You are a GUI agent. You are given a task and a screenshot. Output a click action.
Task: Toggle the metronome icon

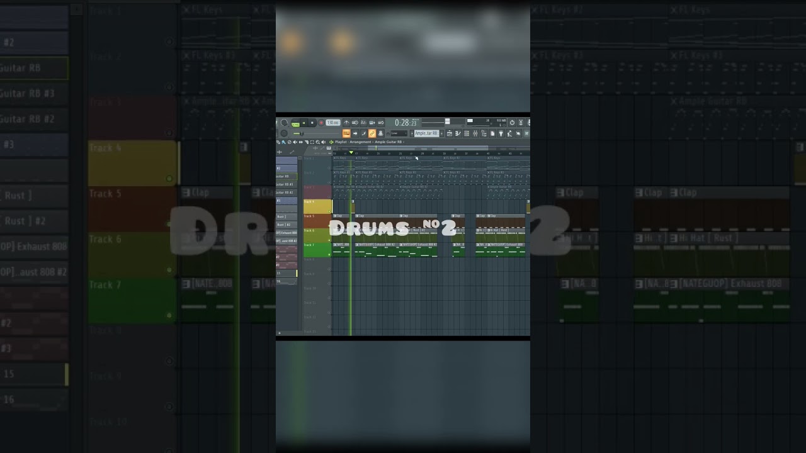[x=346, y=123]
